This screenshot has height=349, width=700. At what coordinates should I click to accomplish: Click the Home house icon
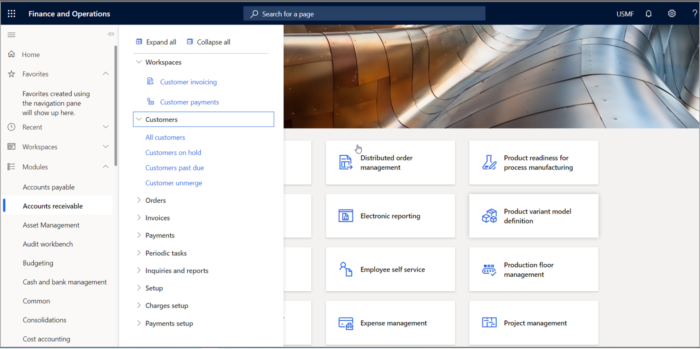point(11,54)
